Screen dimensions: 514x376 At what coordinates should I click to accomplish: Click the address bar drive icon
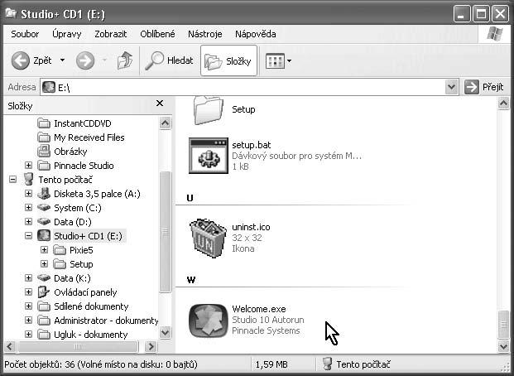pos(49,87)
